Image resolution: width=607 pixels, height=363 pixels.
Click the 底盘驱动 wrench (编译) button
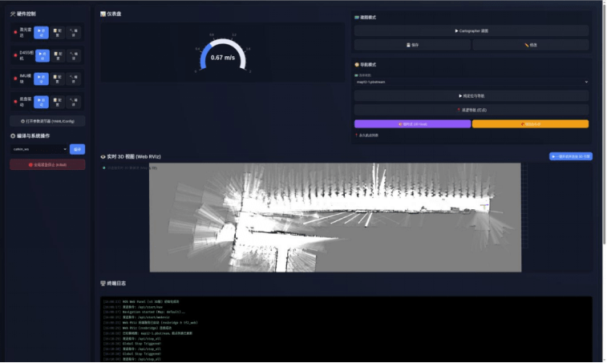73,102
